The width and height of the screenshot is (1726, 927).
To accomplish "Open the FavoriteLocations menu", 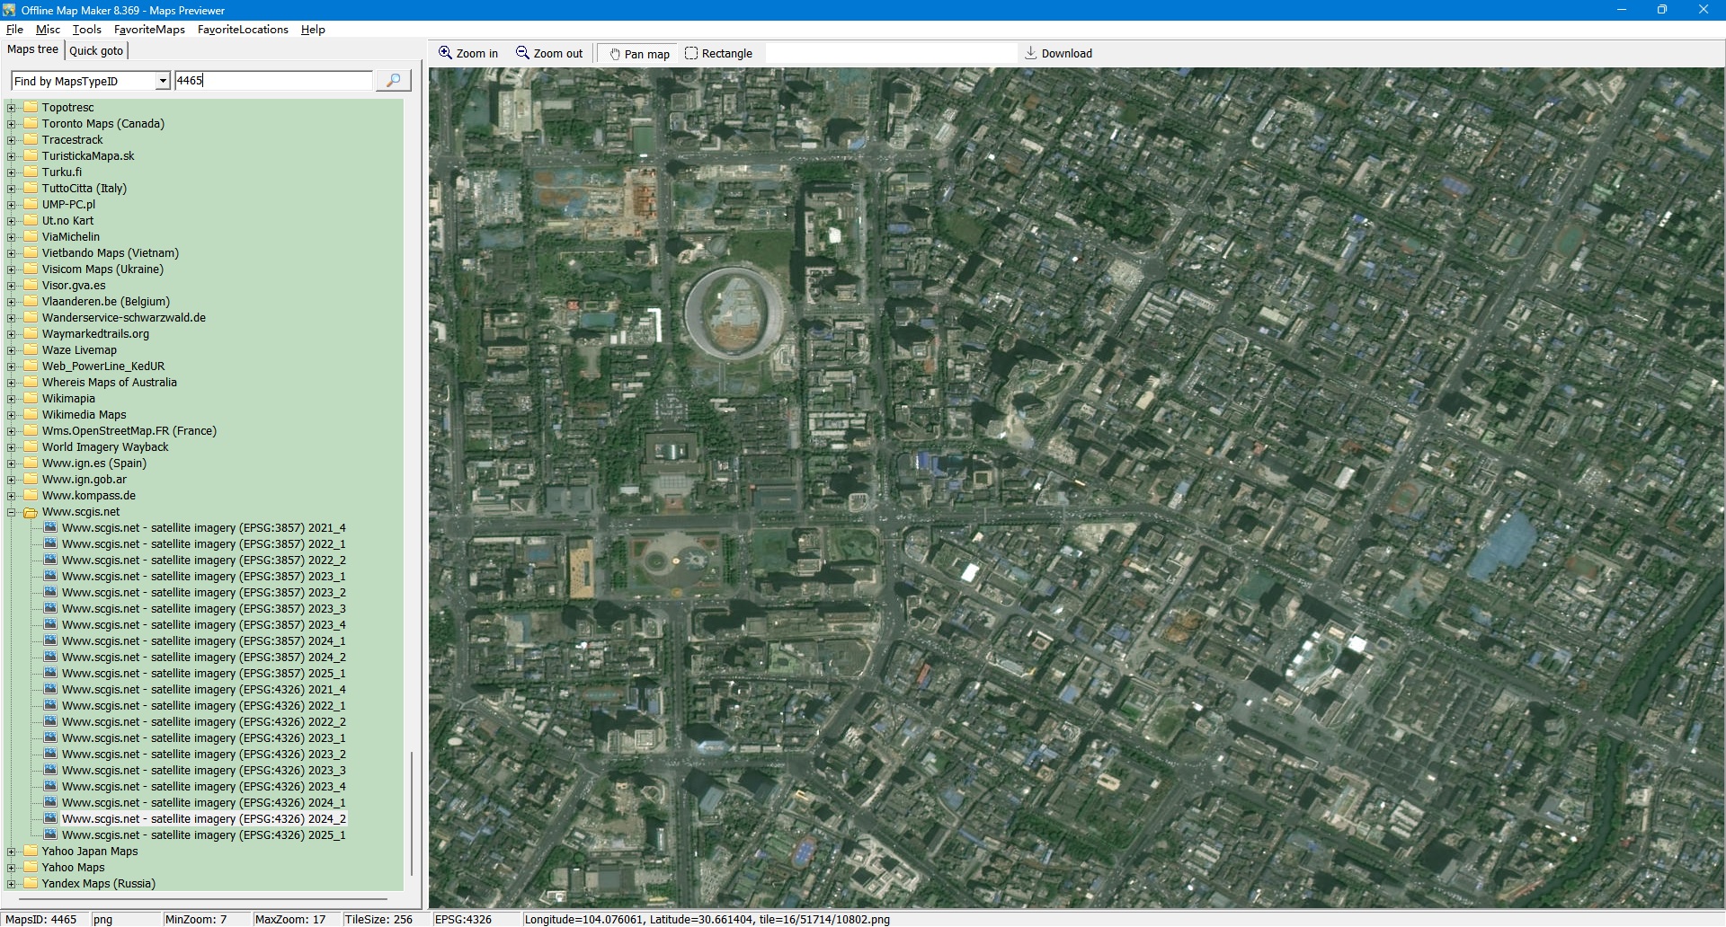I will (x=243, y=30).
